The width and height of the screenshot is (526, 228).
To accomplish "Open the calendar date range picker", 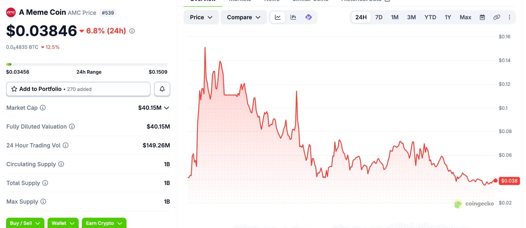I will [x=482, y=17].
